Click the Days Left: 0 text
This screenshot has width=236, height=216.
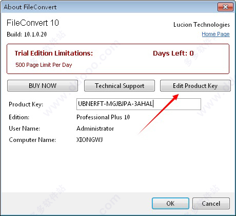pyautogui.click(x=173, y=53)
